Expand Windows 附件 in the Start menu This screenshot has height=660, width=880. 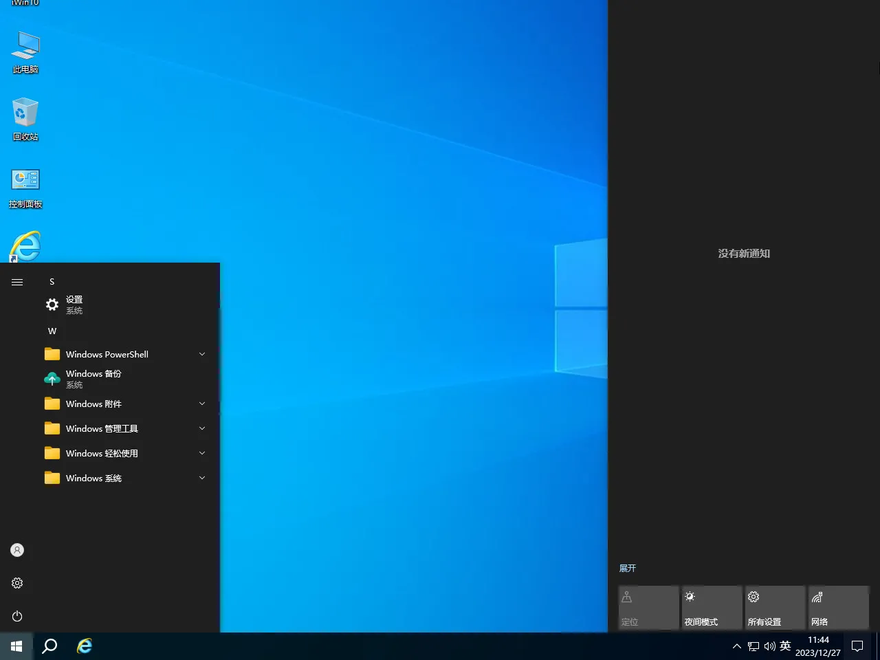click(x=201, y=404)
